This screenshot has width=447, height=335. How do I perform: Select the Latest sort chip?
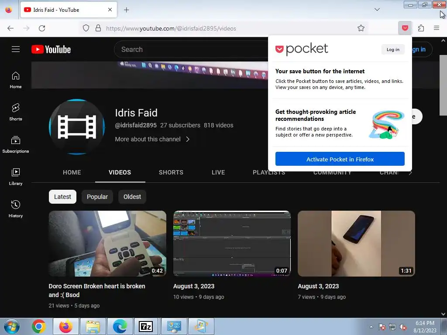[63, 197]
